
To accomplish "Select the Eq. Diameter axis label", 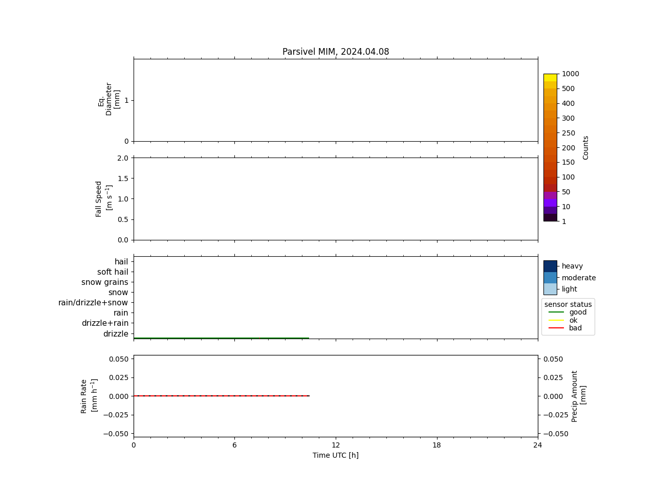I will tap(109, 99).
